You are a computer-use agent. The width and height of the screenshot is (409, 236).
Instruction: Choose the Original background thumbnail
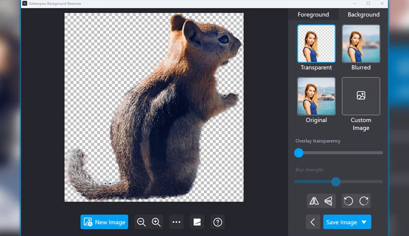pos(316,96)
